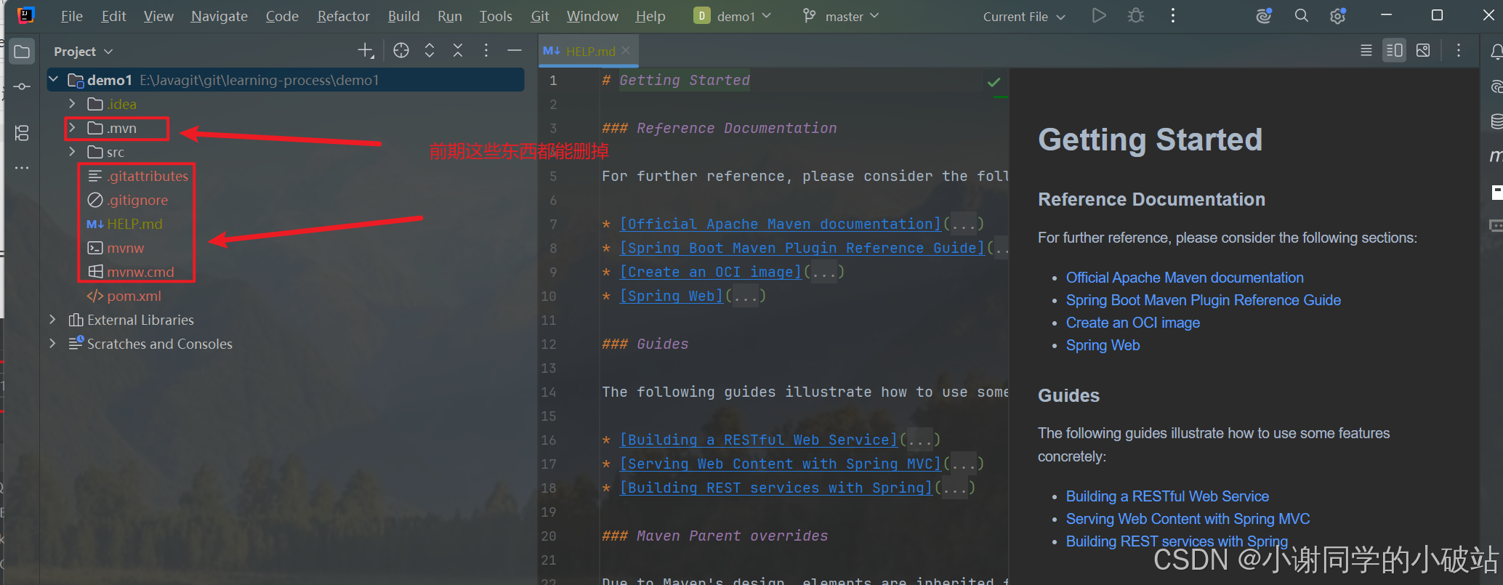Collapse all project tree nodes icon

click(458, 50)
